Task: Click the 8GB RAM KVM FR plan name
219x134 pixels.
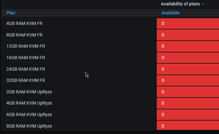Action: 24,35
